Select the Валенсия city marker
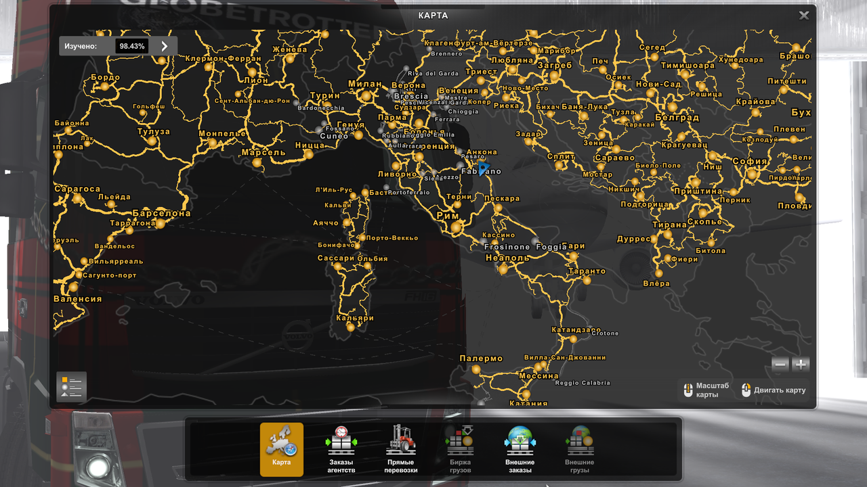The image size is (867, 487). click(x=73, y=287)
